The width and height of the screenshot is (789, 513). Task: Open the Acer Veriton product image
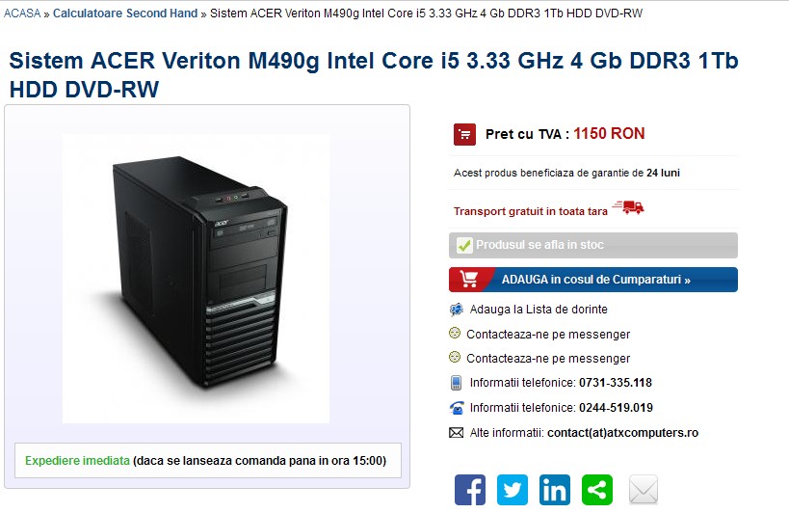click(x=196, y=279)
